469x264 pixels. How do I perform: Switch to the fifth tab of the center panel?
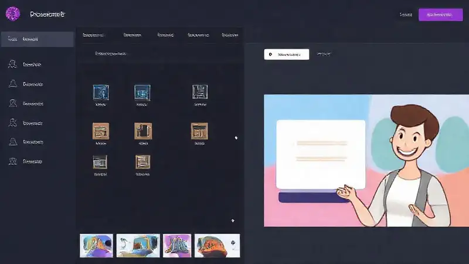[x=230, y=35]
